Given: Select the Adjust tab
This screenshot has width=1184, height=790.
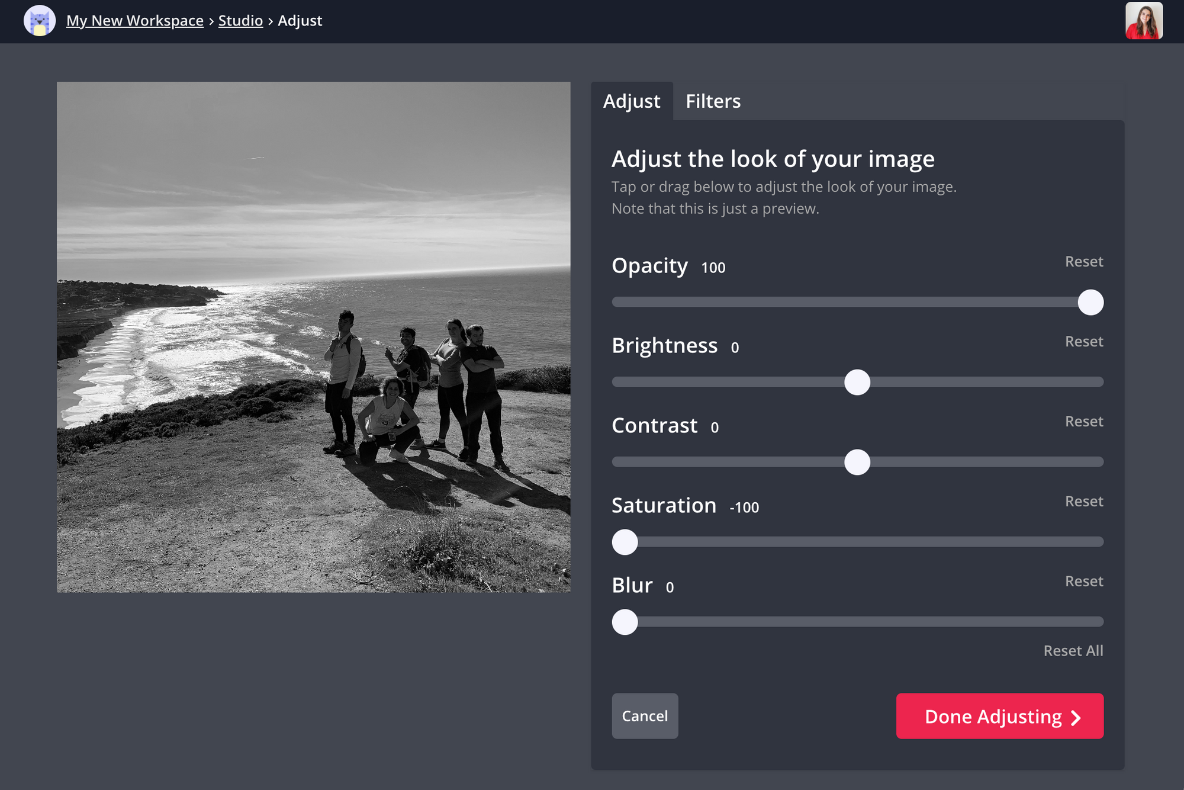Looking at the screenshot, I should [x=631, y=101].
